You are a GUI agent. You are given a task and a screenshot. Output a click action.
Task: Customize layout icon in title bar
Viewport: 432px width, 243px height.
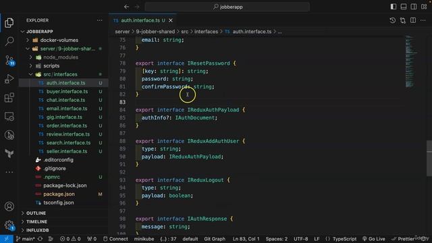click(424, 7)
